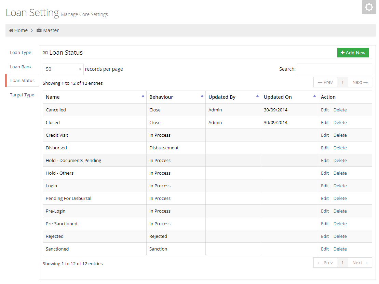This screenshot has height=284, width=379.
Task: Open the settings gear icon
Action: point(369,7)
